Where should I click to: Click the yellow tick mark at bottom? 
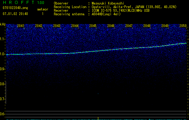pos(98,118)
